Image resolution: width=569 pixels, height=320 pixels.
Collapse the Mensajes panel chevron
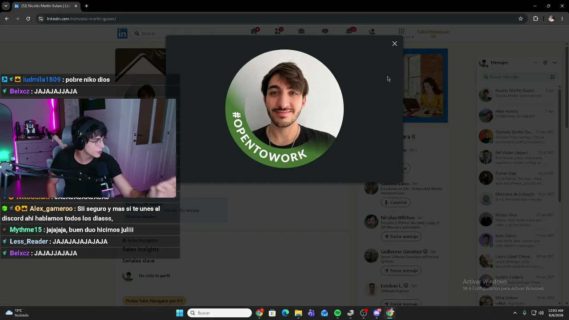[555, 63]
